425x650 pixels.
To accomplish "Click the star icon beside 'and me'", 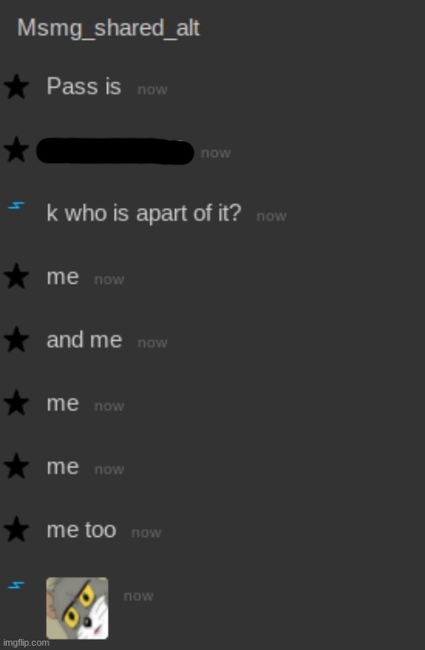I will click(x=16, y=340).
